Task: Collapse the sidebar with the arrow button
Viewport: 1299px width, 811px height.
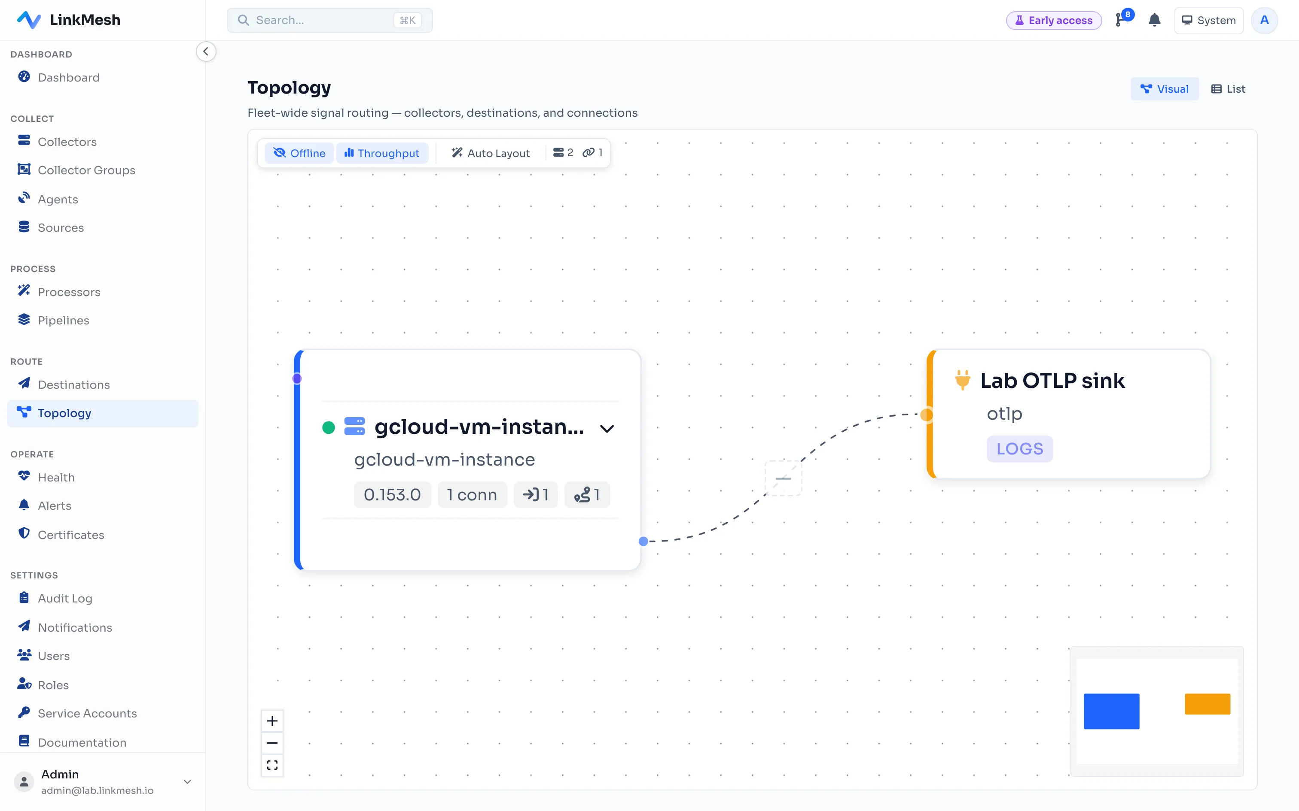Action: pyautogui.click(x=206, y=51)
